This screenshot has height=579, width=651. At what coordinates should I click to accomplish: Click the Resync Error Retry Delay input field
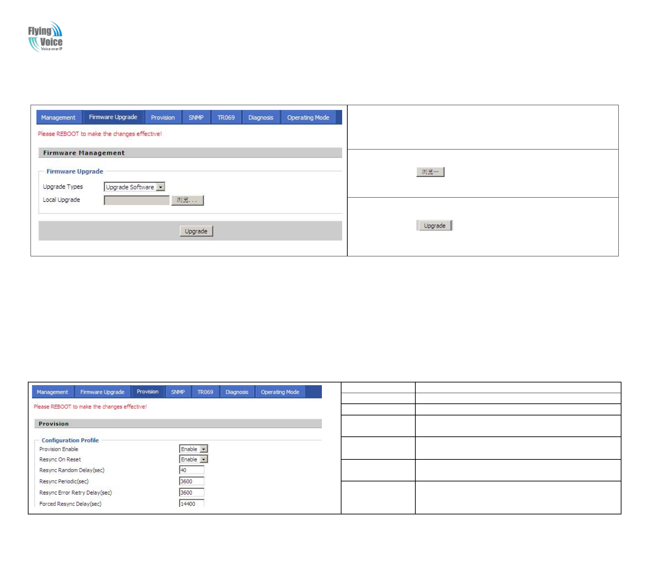click(192, 492)
